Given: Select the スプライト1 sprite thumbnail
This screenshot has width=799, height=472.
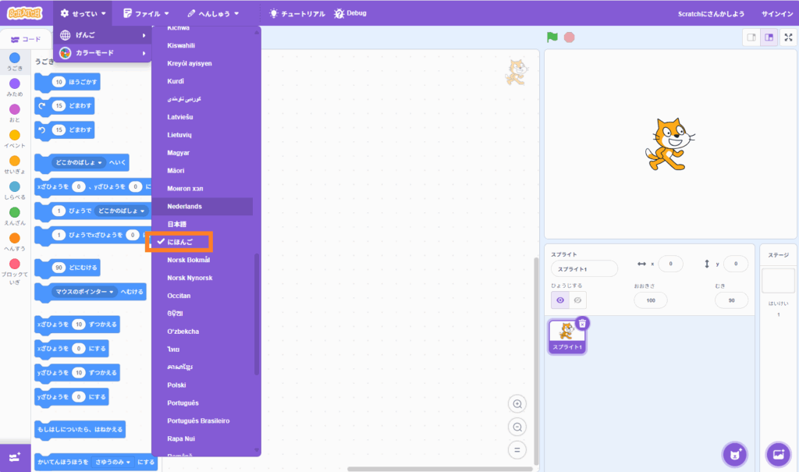Looking at the screenshot, I should [x=566, y=336].
